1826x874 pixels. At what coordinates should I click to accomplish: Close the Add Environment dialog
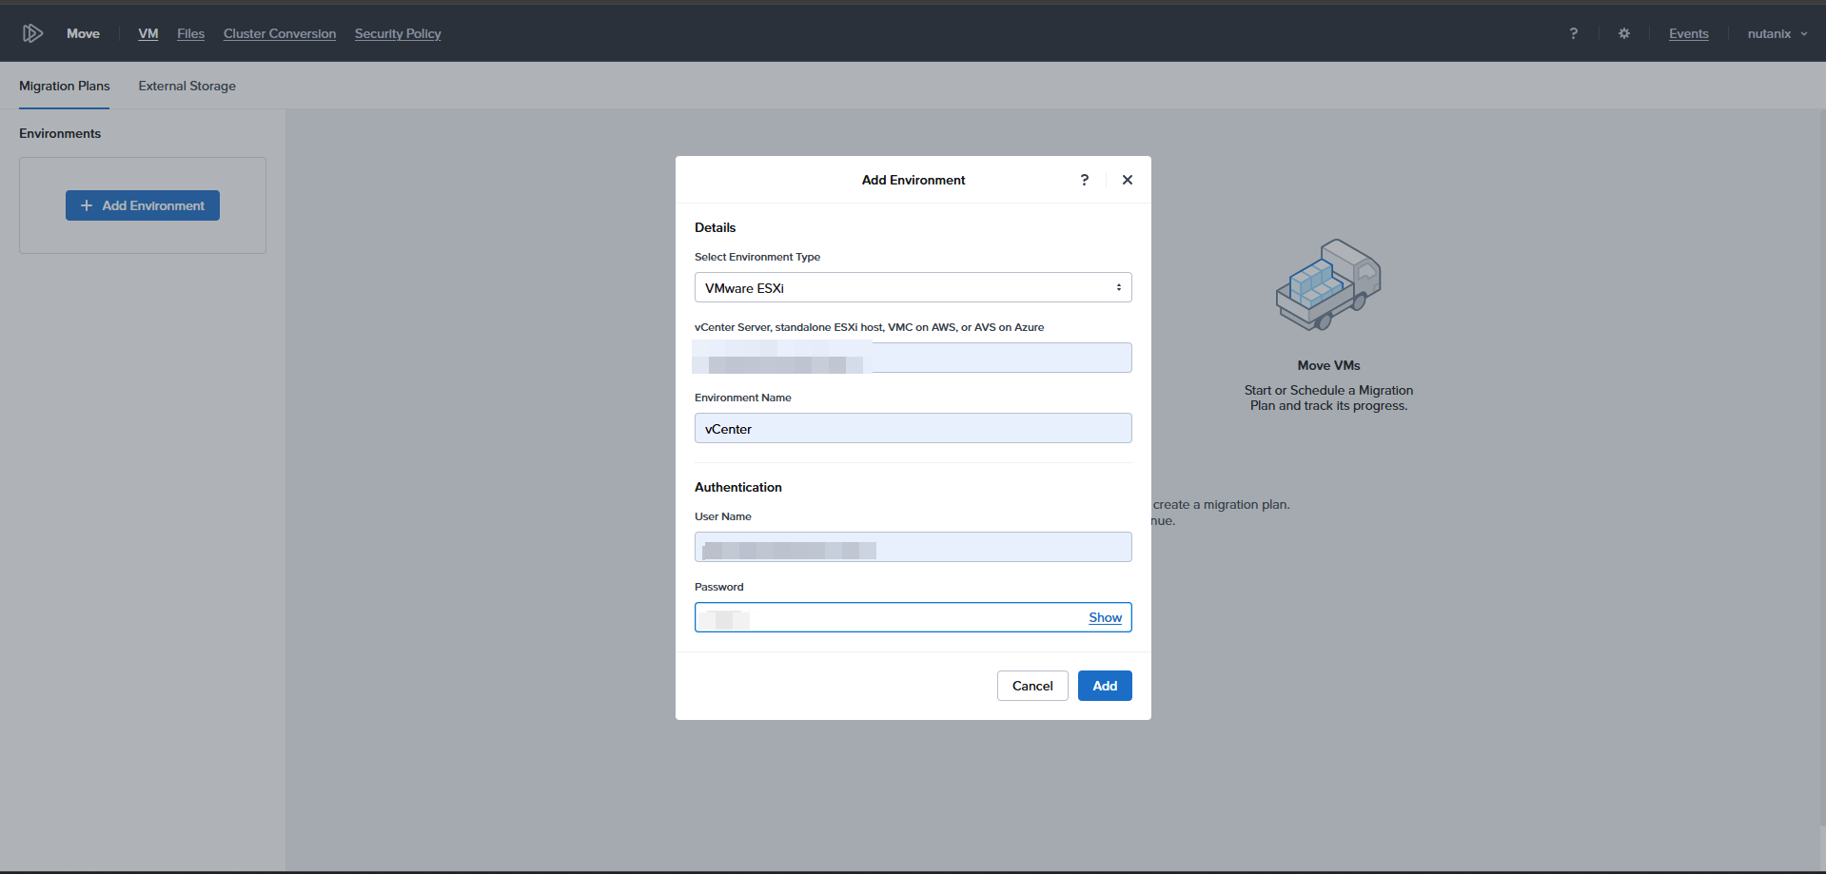pos(1128,180)
